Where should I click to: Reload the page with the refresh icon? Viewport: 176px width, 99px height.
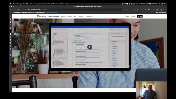pos(18,10)
